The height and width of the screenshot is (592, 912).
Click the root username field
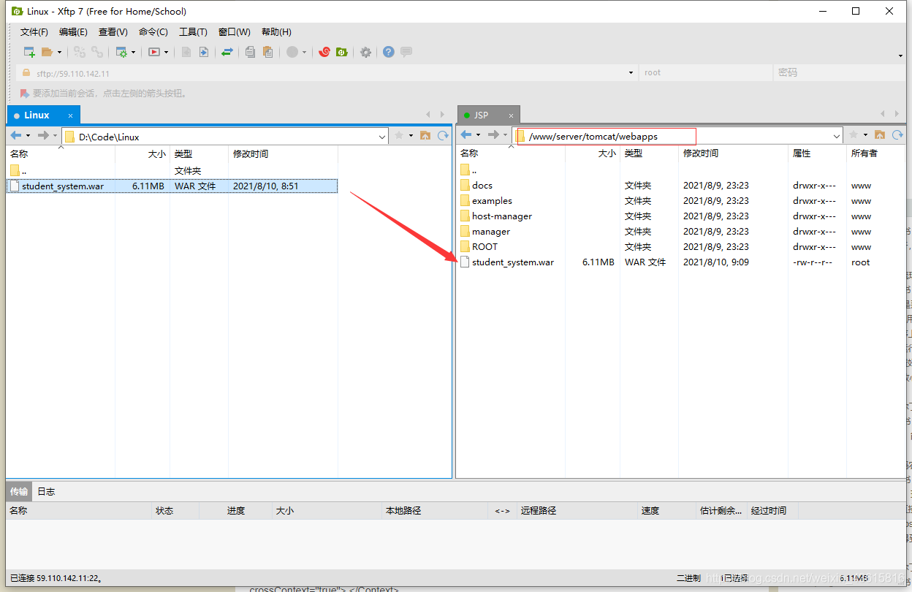[705, 73]
